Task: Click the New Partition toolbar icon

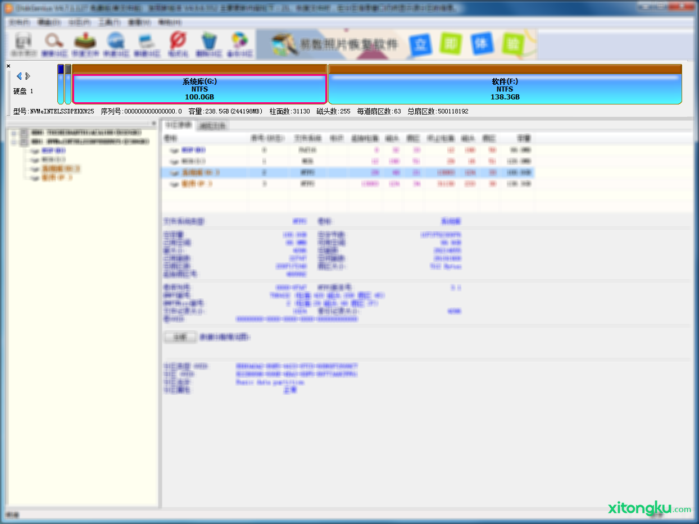Action: [147, 44]
